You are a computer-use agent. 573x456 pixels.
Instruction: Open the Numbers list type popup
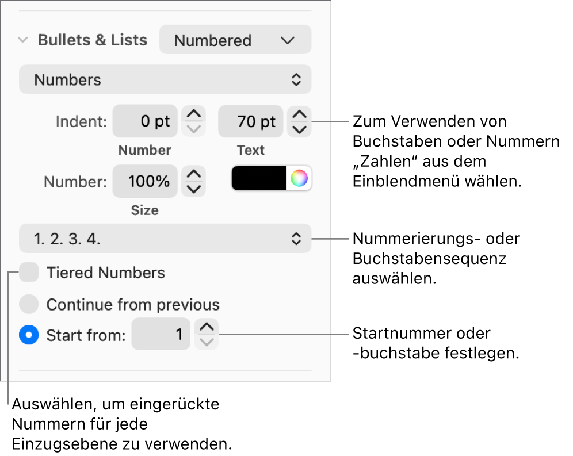[x=165, y=80]
